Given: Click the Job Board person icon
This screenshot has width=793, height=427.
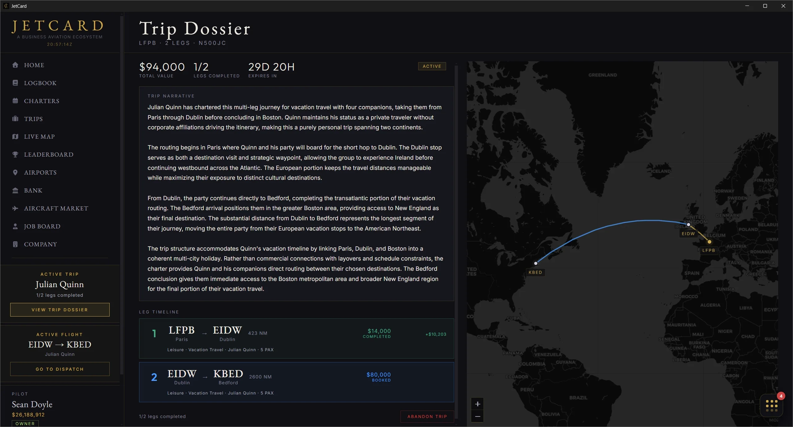Looking at the screenshot, I should pyautogui.click(x=15, y=226).
